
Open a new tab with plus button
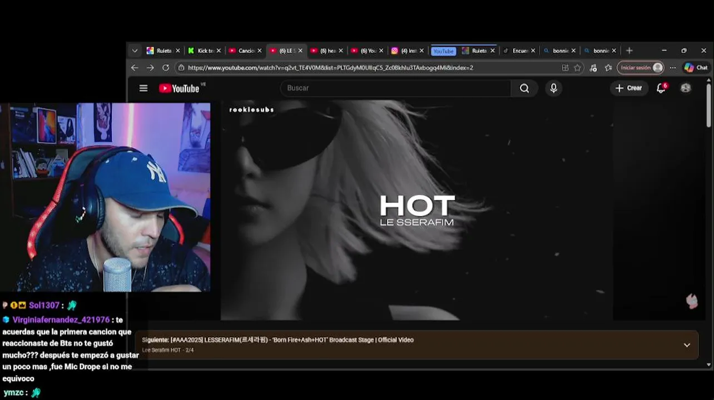629,51
